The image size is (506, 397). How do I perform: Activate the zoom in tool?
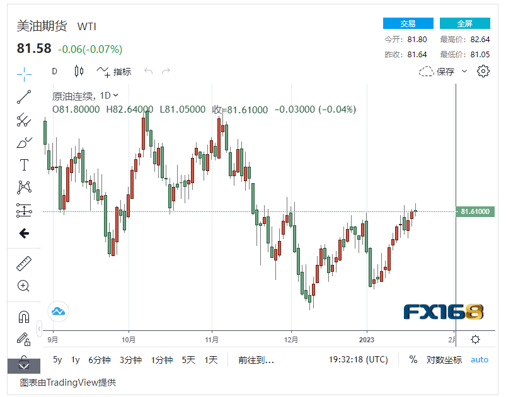pos(23,286)
